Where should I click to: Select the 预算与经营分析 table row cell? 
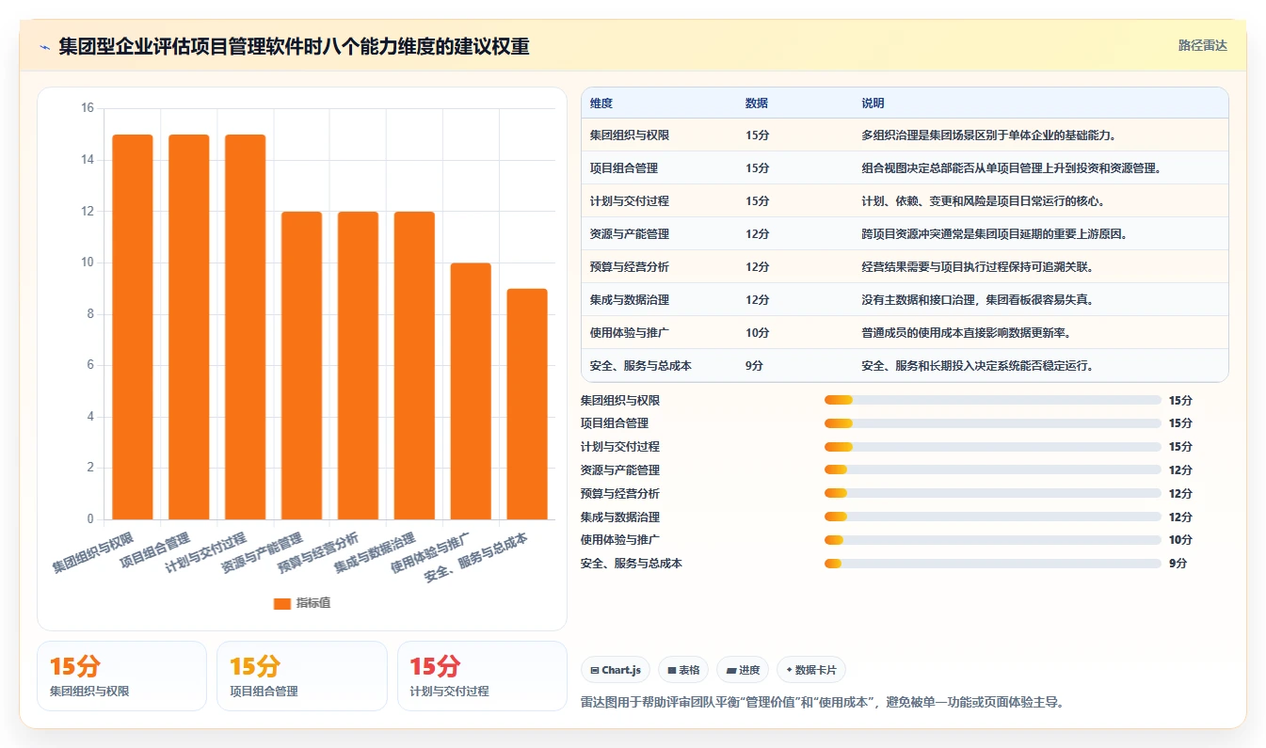pyautogui.click(x=630, y=267)
